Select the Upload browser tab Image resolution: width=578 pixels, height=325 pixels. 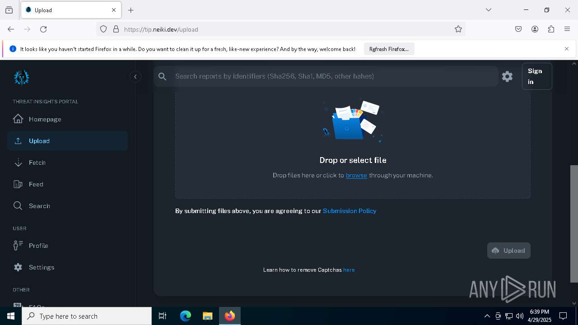pos(71,10)
